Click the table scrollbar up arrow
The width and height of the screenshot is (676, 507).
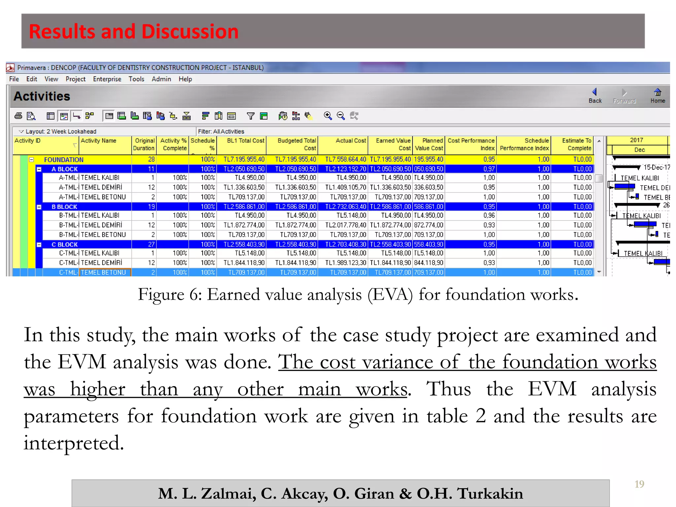(x=599, y=141)
